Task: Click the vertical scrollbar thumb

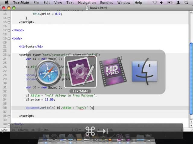Action: [x=191, y=79]
